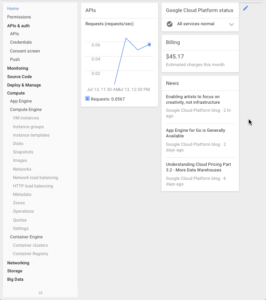The width and height of the screenshot is (266, 300).
Task: Open the Enabling artists news article
Action: (x=193, y=99)
